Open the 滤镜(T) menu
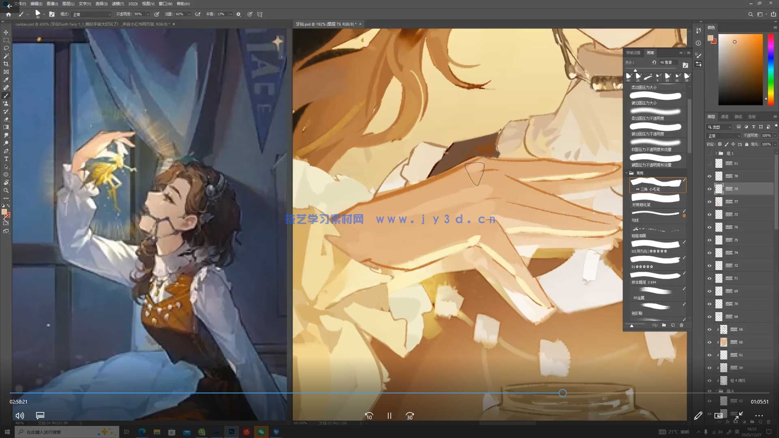Screen dimensions: 779x438 point(118,4)
